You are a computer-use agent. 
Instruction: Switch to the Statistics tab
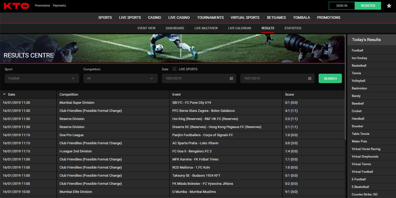click(293, 28)
